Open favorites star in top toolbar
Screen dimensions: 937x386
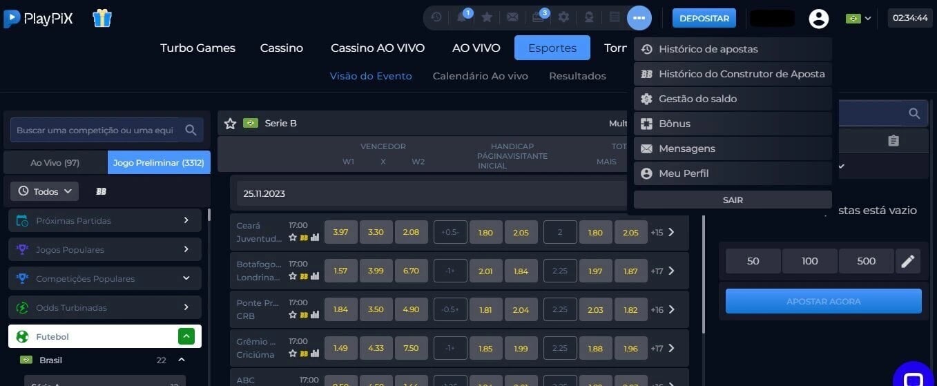pyautogui.click(x=487, y=18)
